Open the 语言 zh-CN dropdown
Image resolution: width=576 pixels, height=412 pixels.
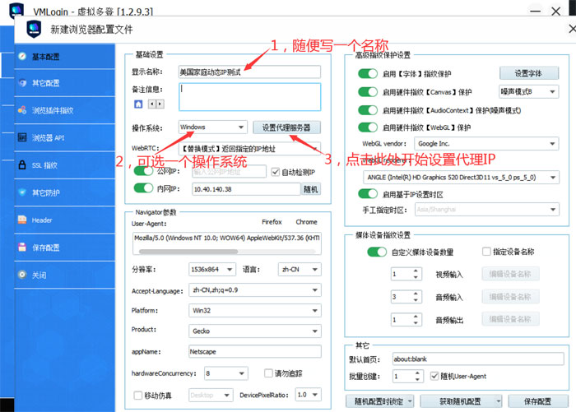[300, 269]
